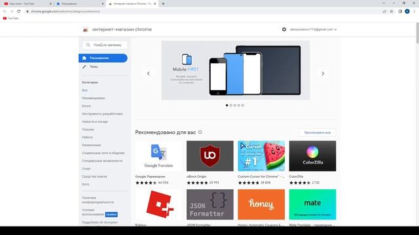This screenshot has width=419, height=235.
Task: Go forward using the browser forward arrow
Action: click(x=12, y=12)
